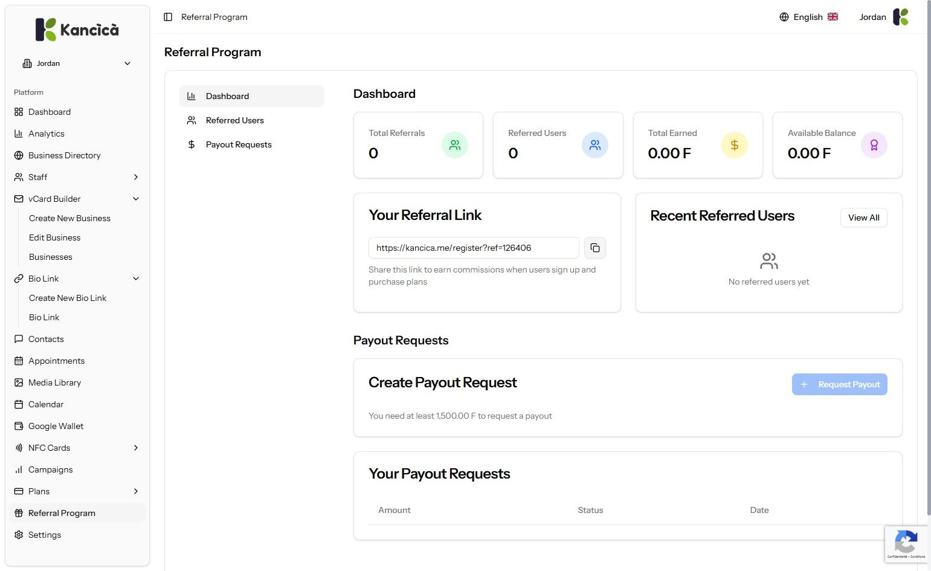Open the Payout Requests tab
931x571 pixels.
click(x=238, y=144)
